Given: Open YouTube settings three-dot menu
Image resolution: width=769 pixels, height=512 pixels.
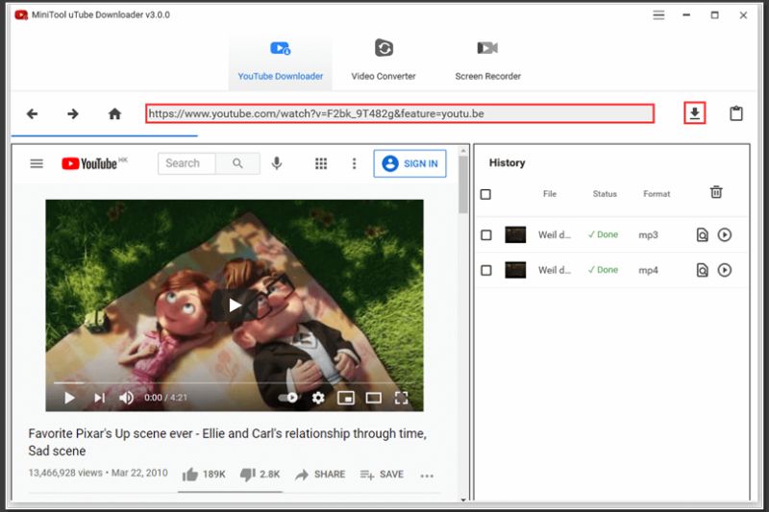Looking at the screenshot, I should 354,163.
